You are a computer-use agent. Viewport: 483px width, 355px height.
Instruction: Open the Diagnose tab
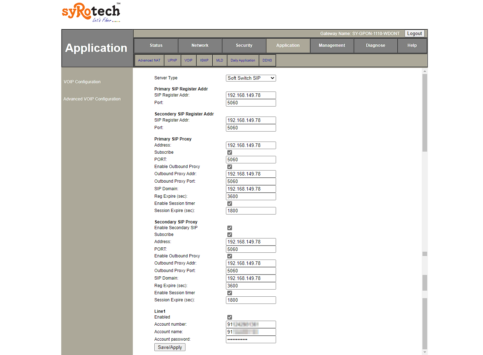tap(375, 45)
